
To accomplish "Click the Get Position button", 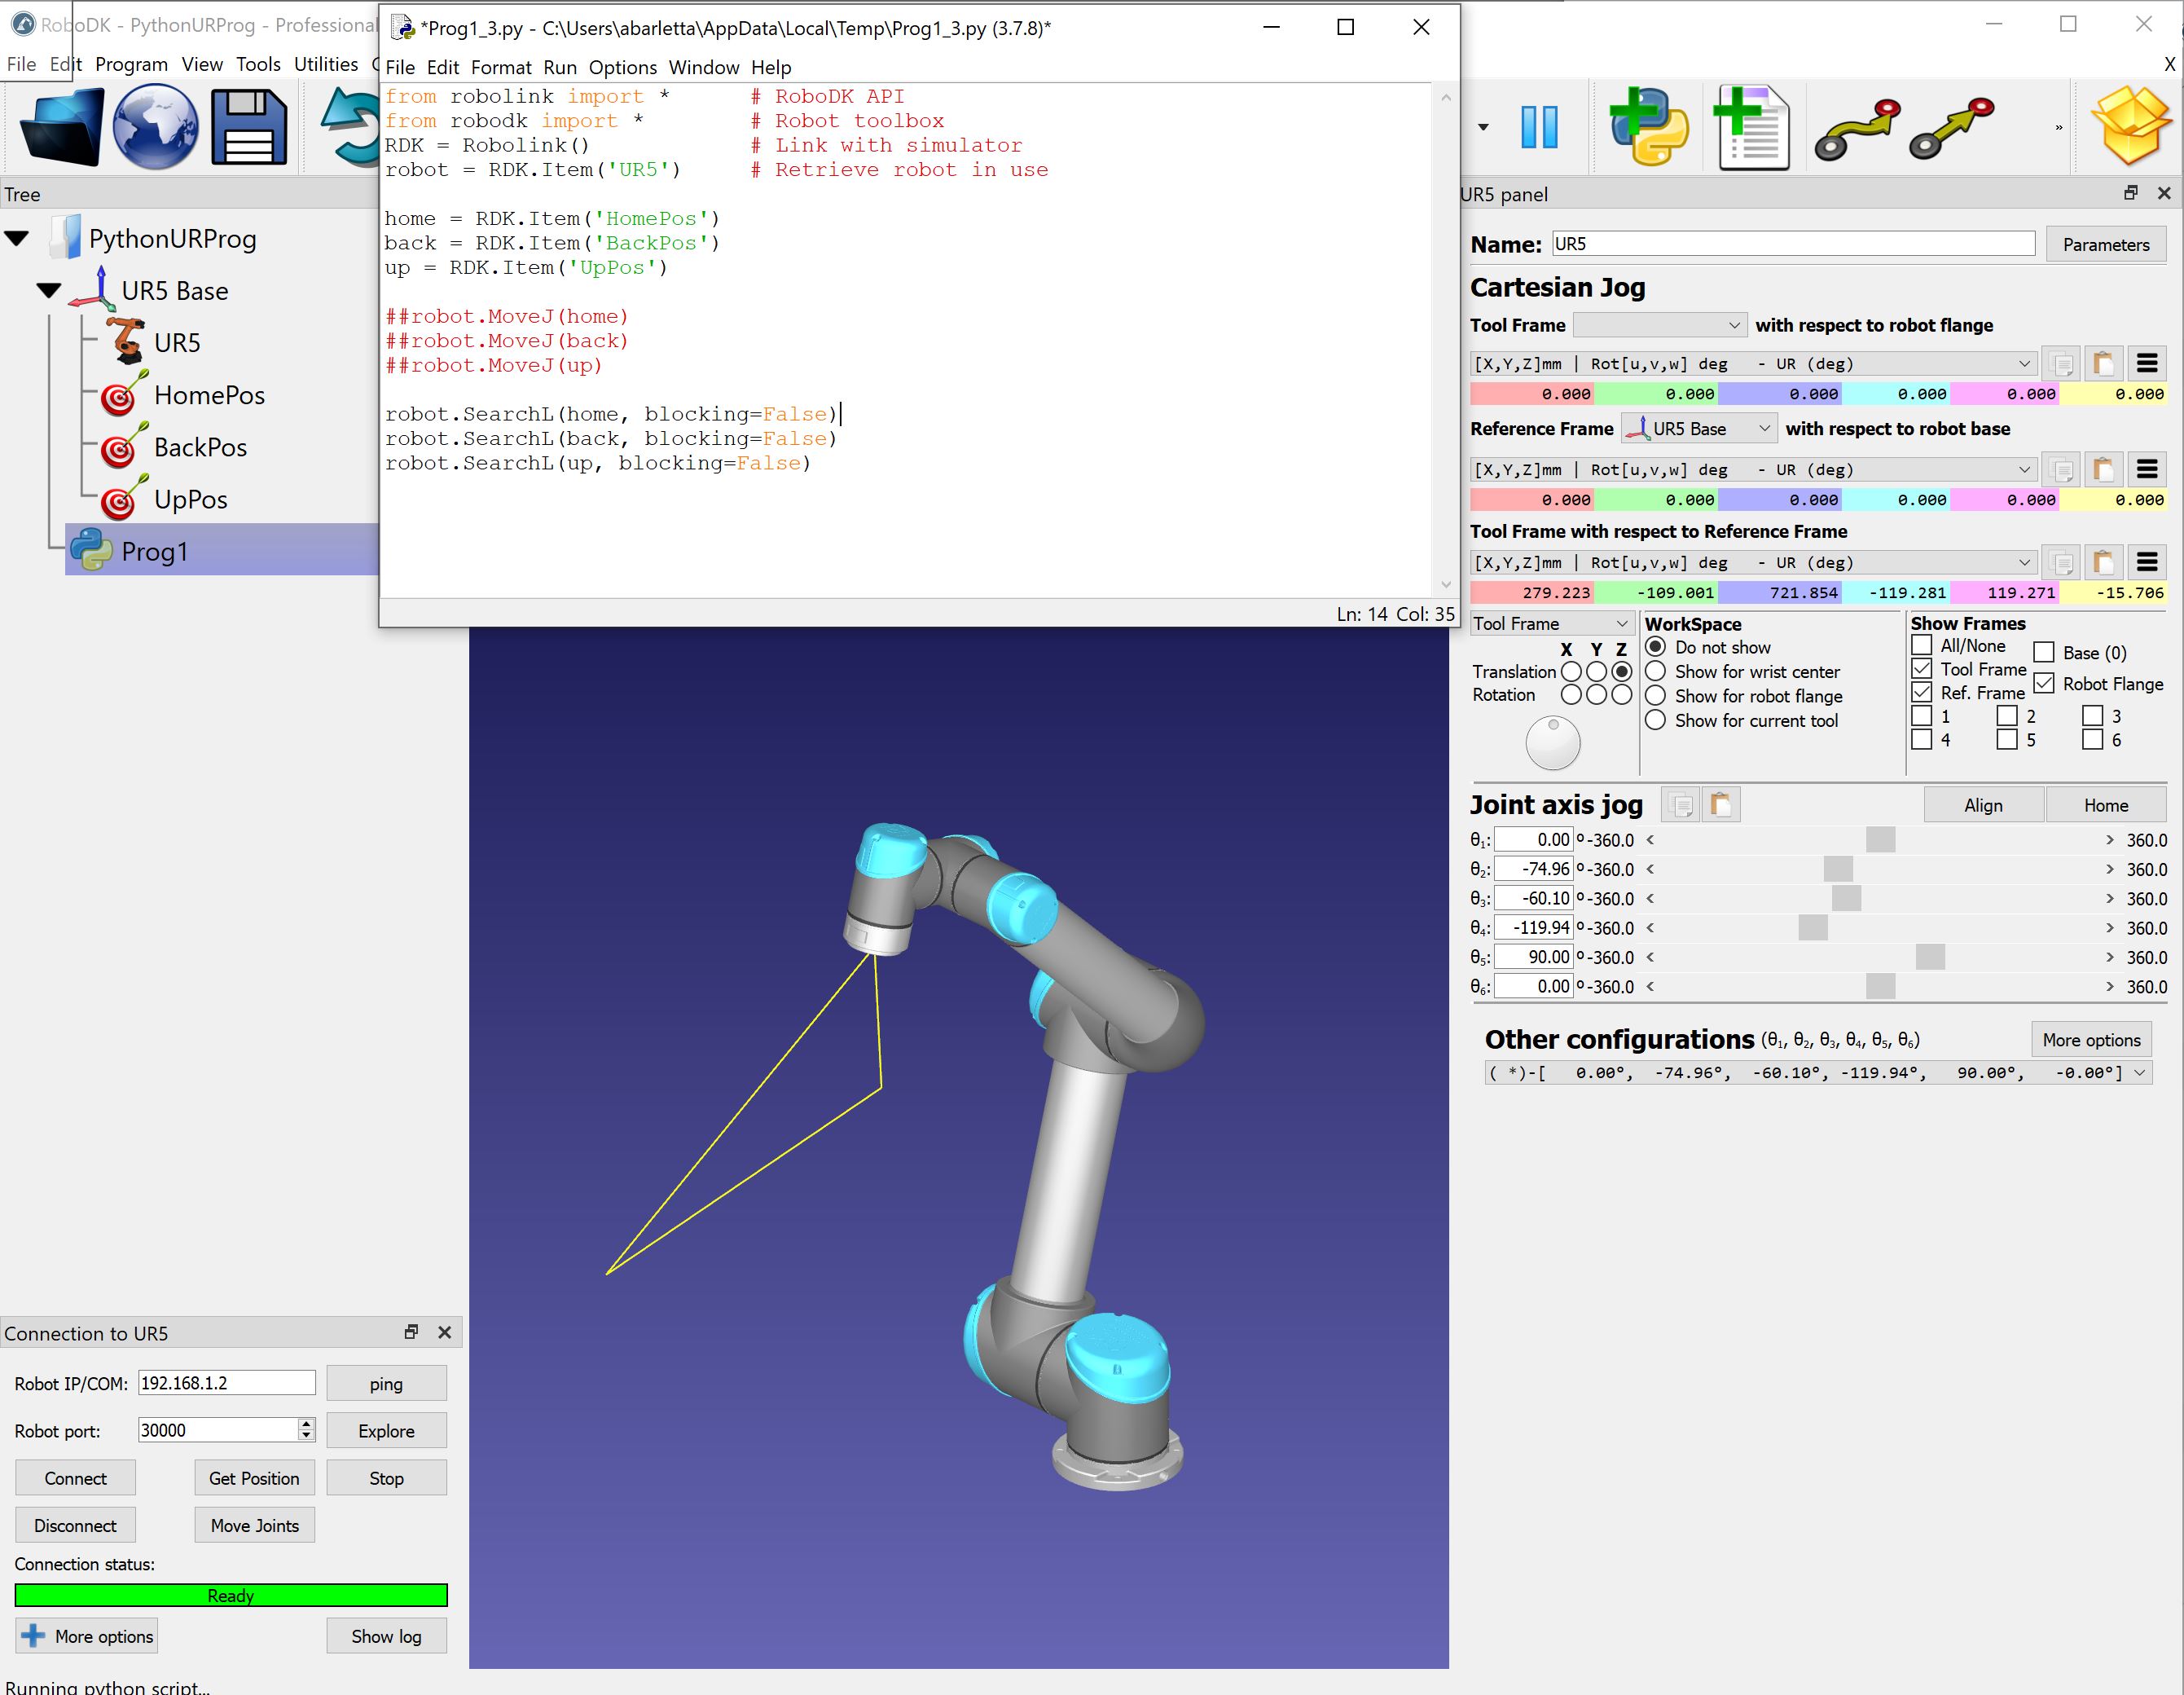I will point(254,1478).
